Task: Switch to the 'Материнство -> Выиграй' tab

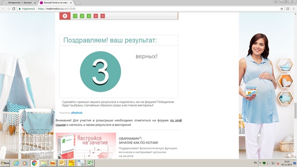Action: tap(19, 3)
